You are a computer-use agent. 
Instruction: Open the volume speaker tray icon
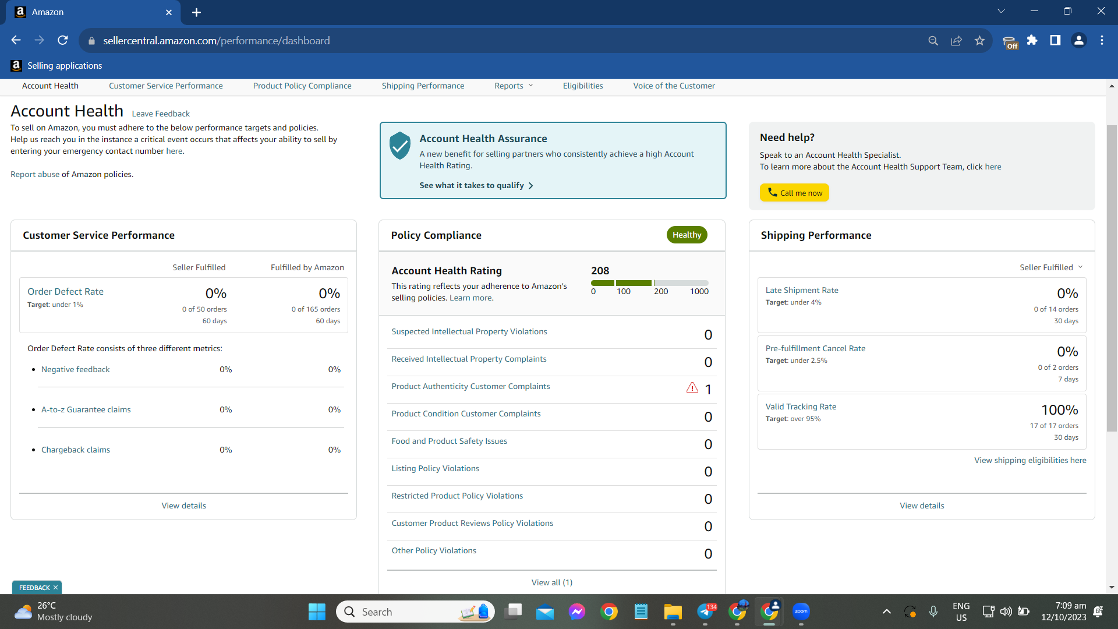(1006, 612)
